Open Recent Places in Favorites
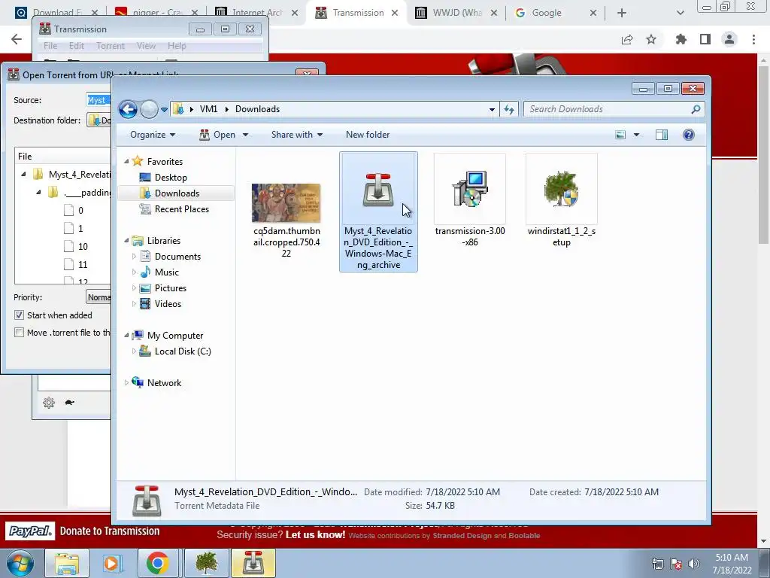Screen dimensions: 770x578 point(182,209)
